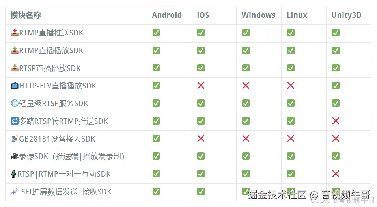
Task: Click Linux red cross in GB28181设备接入SDK row
Action: tap(291, 138)
